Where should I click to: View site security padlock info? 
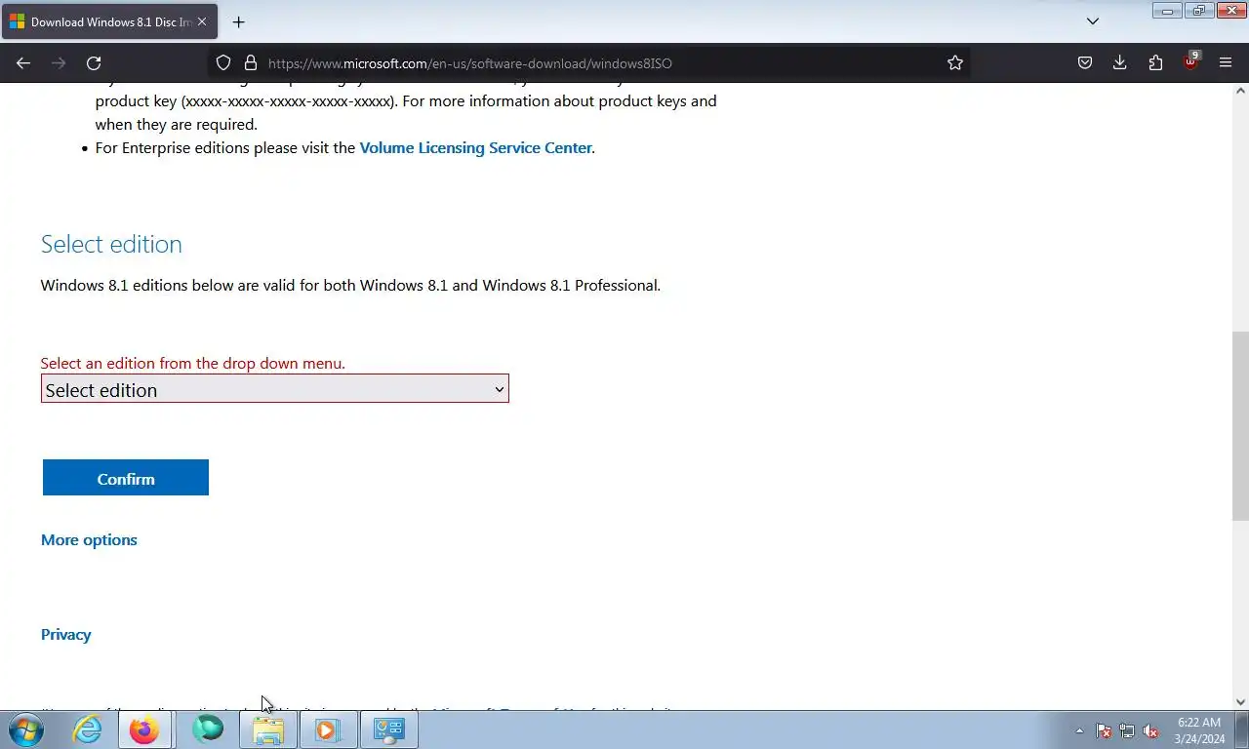pyautogui.click(x=251, y=62)
